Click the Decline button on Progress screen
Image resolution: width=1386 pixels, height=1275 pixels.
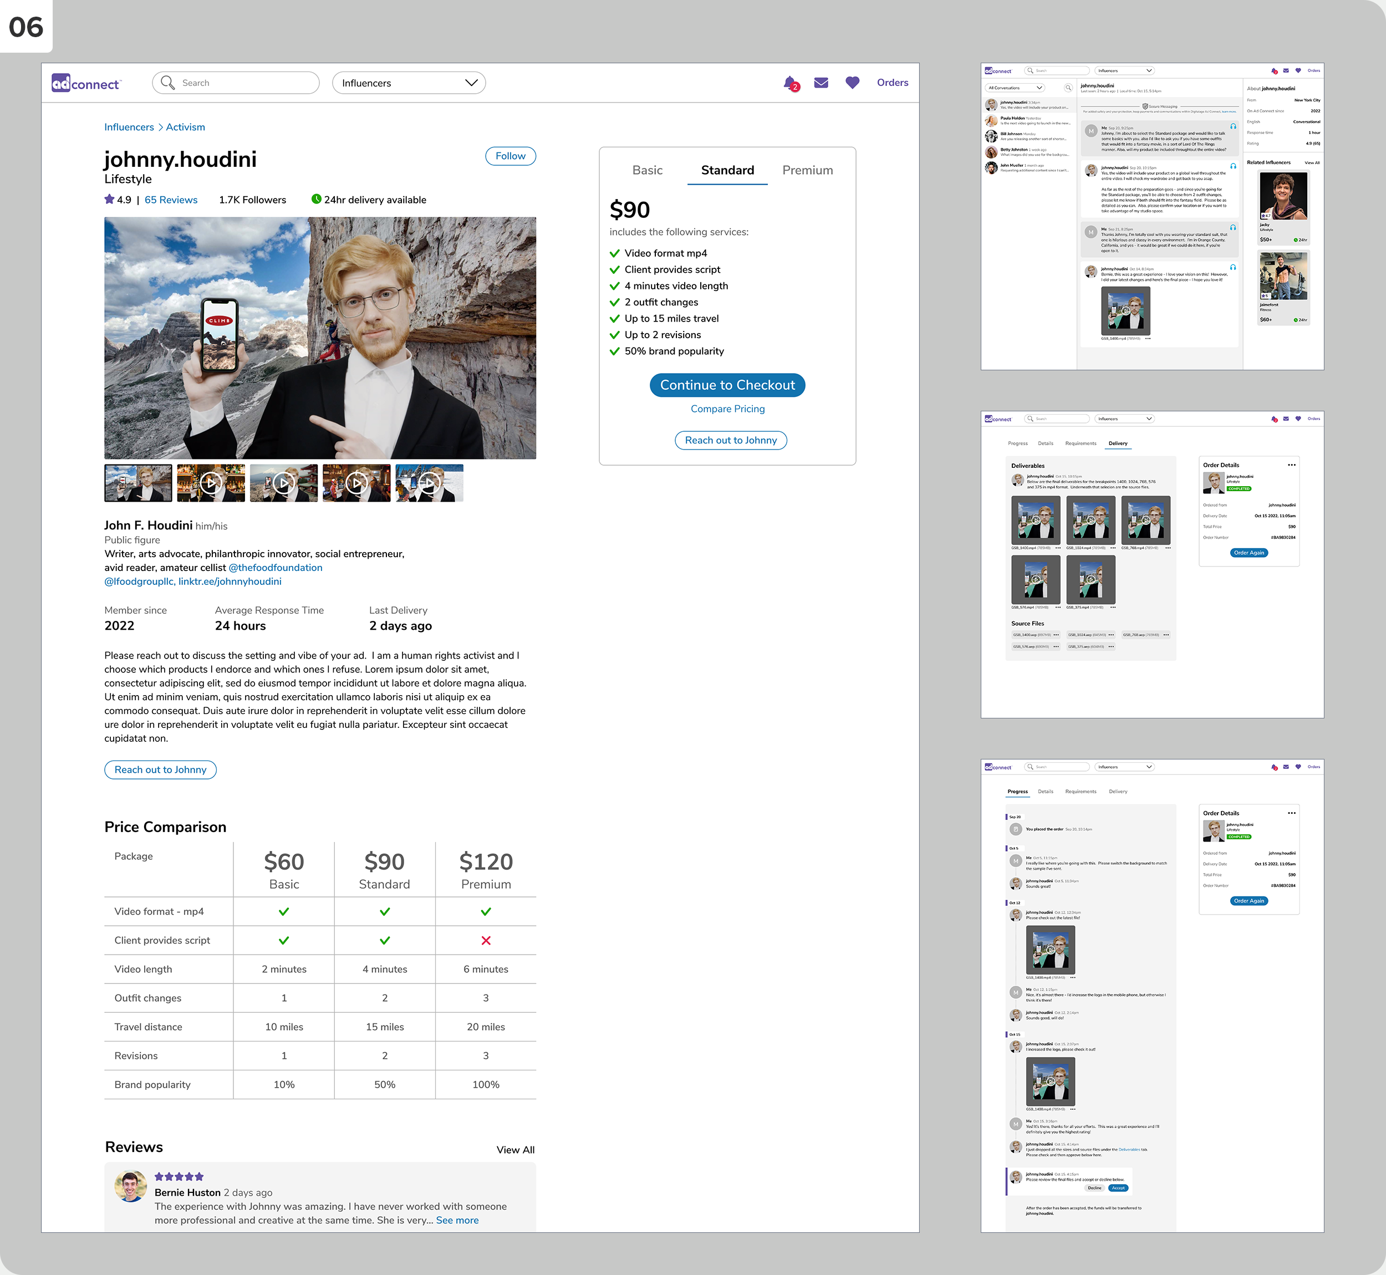[x=1094, y=1188]
